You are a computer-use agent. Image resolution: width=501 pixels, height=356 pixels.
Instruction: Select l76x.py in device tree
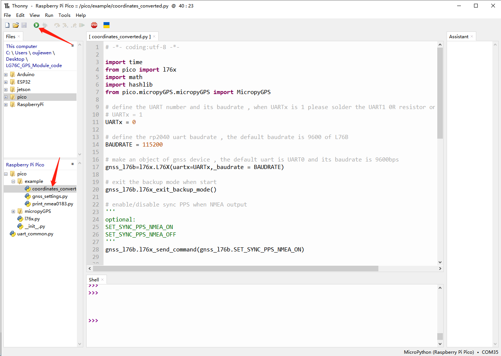tap(32, 219)
